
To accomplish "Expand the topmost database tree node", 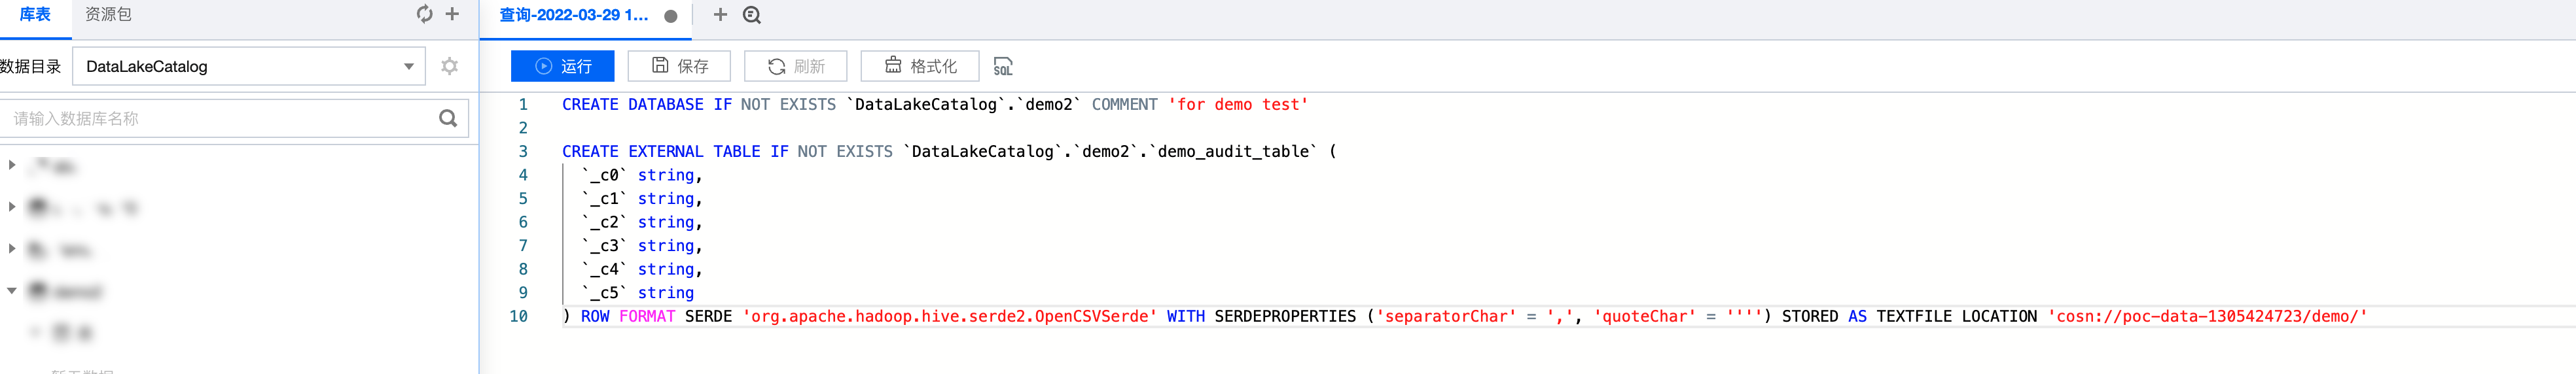I will tap(12, 165).
